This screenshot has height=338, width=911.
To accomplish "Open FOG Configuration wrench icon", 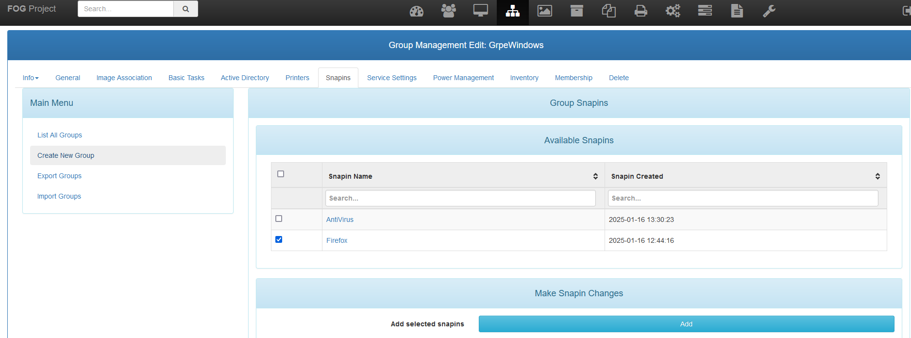I will [769, 11].
